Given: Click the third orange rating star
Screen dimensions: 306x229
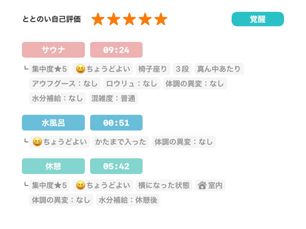Looking at the screenshot, I should 130,19.
